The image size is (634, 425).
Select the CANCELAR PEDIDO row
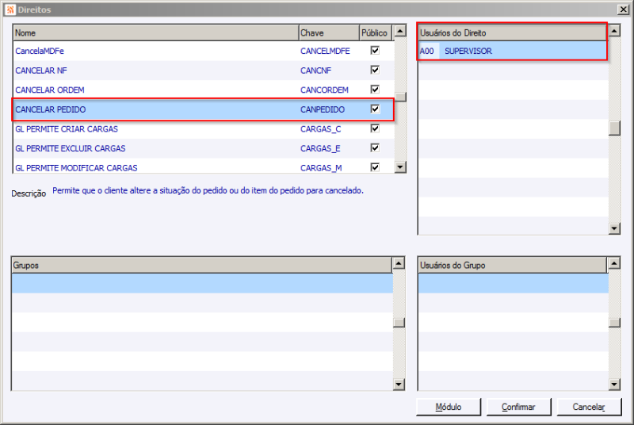click(x=204, y=109)
